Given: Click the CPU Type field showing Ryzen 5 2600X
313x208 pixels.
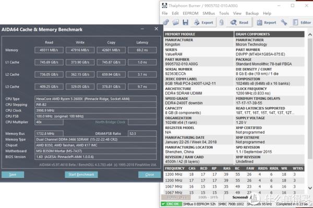Looking at the screenshot, I should click(95, 99).
